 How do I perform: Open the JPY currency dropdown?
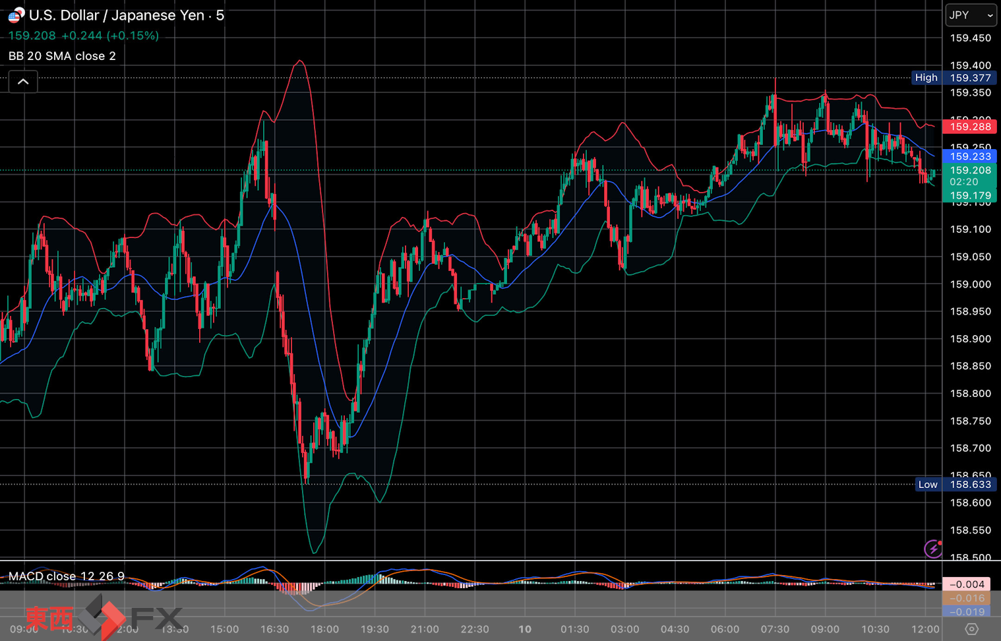point(971,15)
